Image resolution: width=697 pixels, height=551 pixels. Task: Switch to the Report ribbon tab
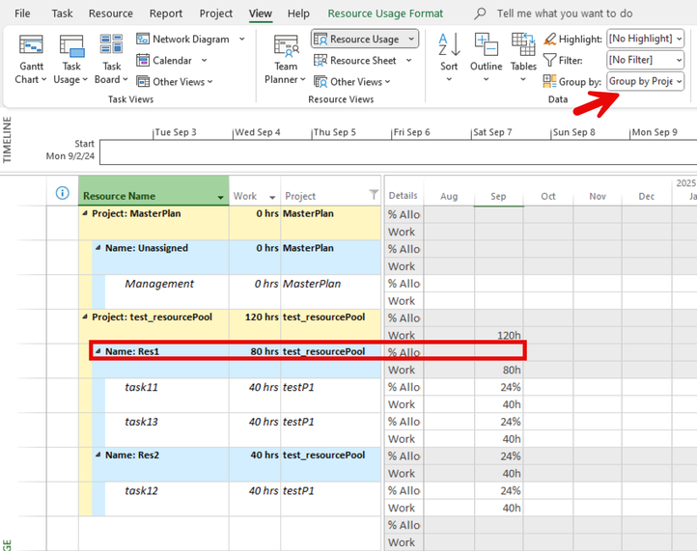(x=166, y=14)
